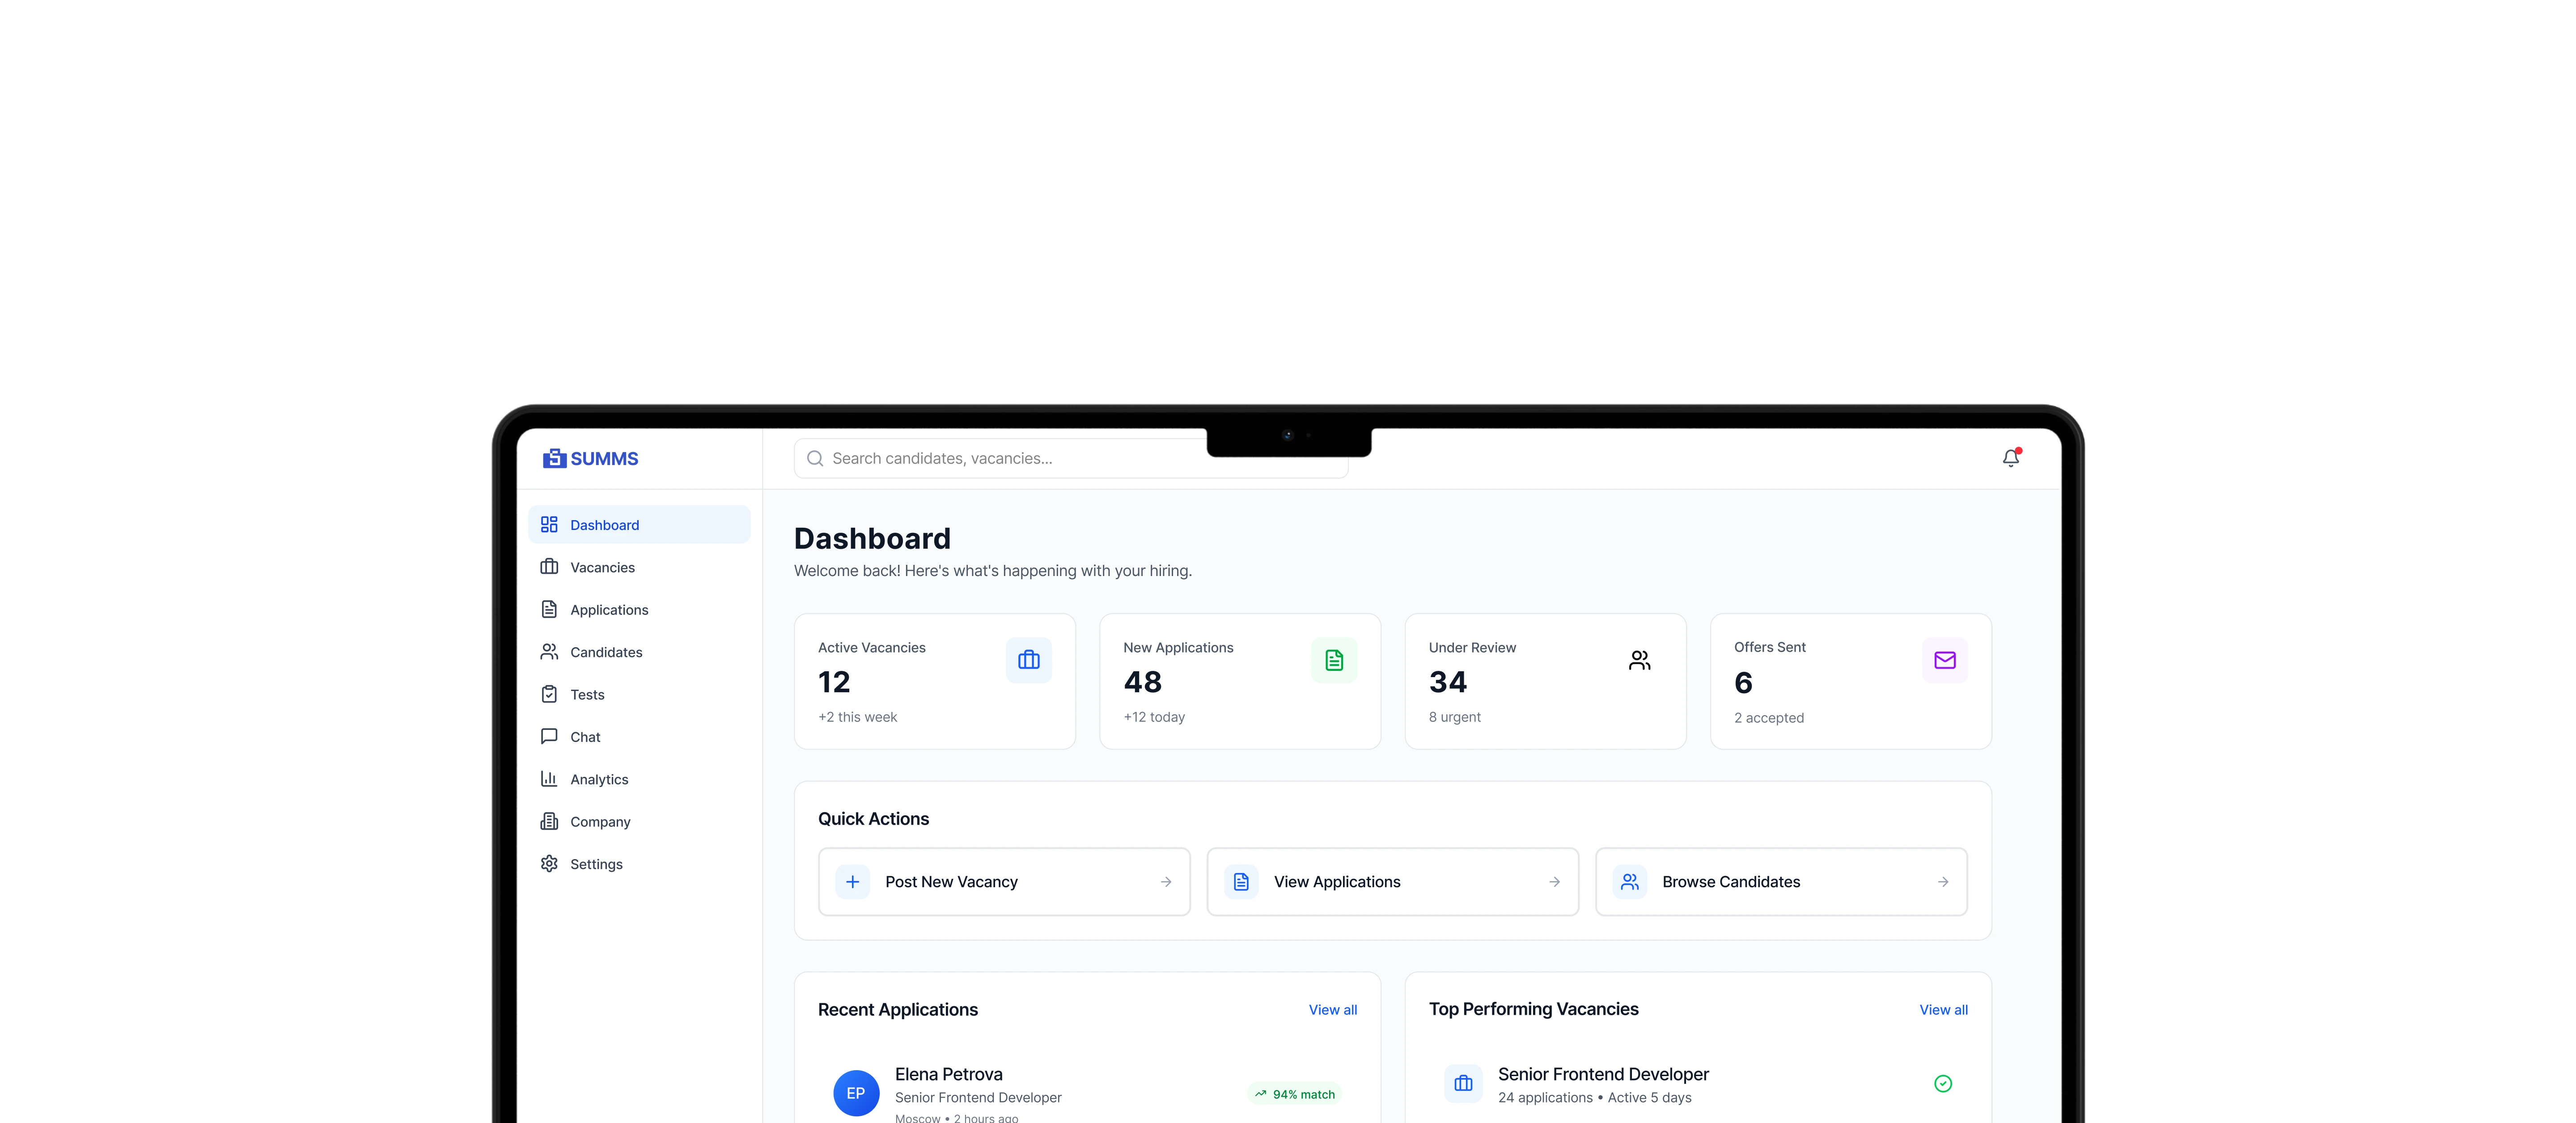Open the Dashboard menu item
The width and height of the screenshot is (2576, 1123).
(x=639, y=525)
